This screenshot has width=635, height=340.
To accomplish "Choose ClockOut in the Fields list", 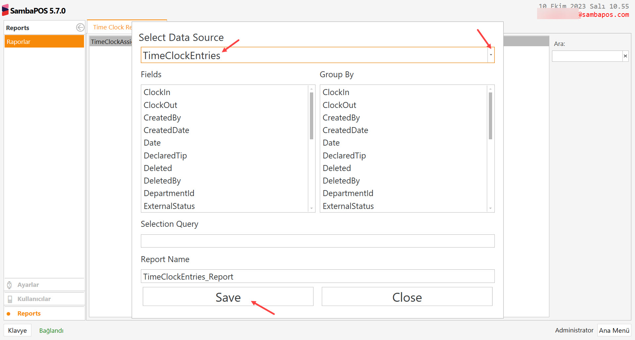I will pyautogui.click(x=160, y=105).
